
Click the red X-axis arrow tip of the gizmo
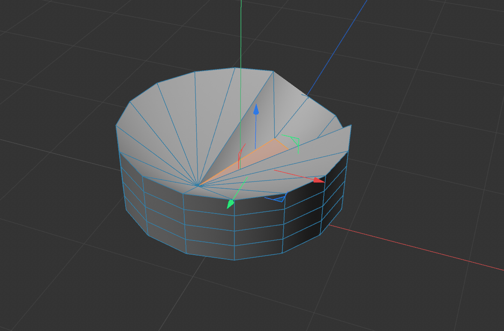319,180
